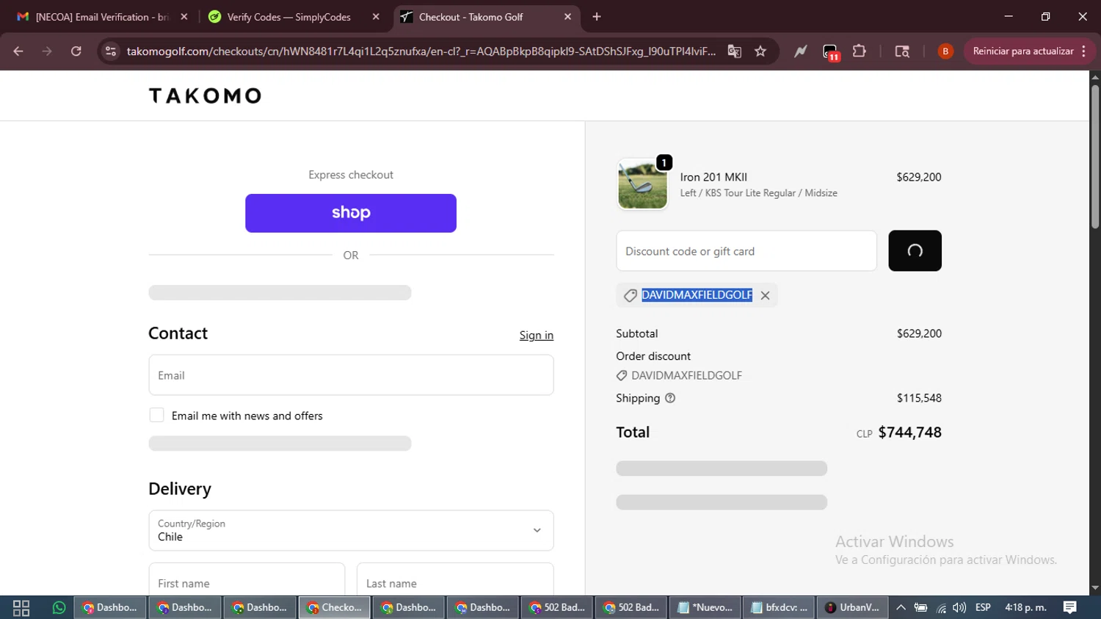Click the Sign in link
Image resolution: width=1101 pixels, height=619 pixels.
pyautogui.click(x=537, y=336)
